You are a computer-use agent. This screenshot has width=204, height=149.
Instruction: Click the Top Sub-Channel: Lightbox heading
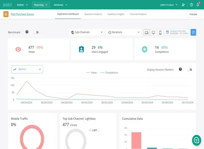click(x=79, y=118)
